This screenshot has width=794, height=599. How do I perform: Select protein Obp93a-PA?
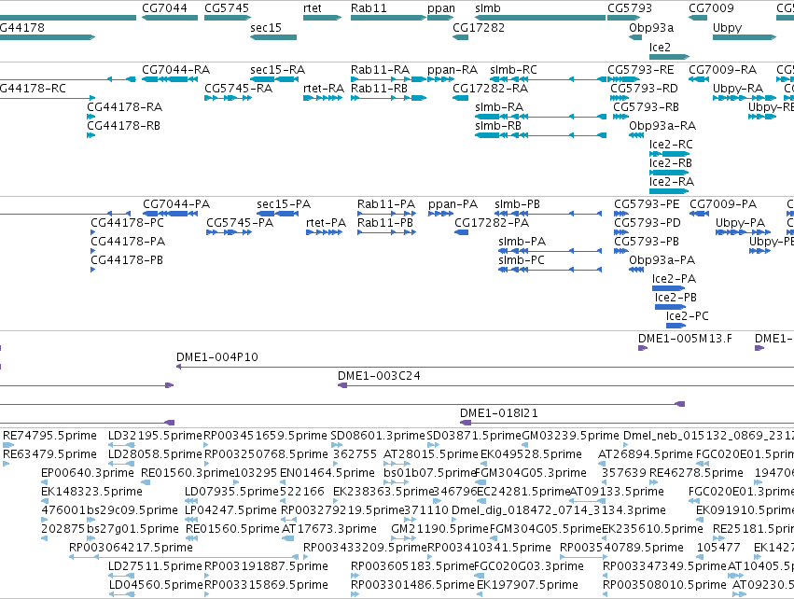pos(662,259)
